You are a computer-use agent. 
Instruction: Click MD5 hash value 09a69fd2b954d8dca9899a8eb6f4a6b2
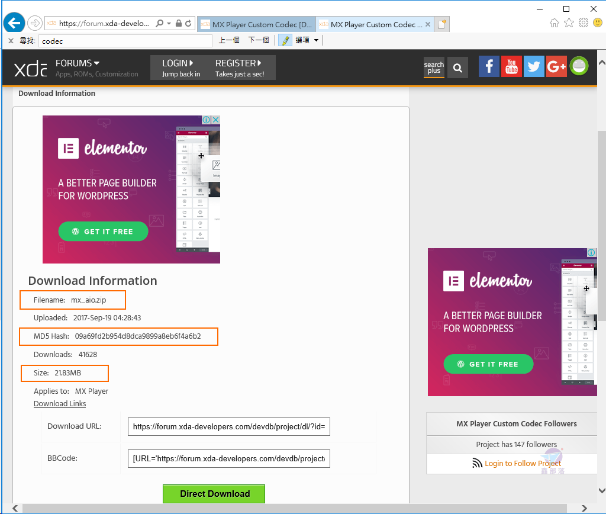(138, 336)
